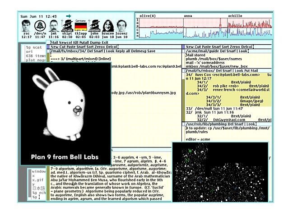Click the /dev/null bell face icon
The image size is (288, 216).
[x=40, y=26]
